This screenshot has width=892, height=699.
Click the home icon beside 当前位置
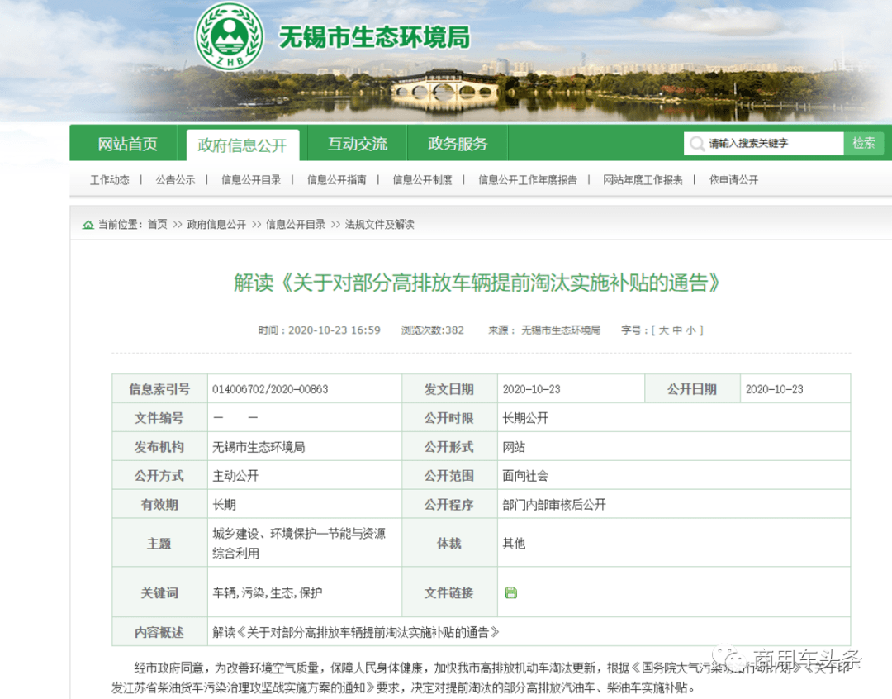[88, 225]
